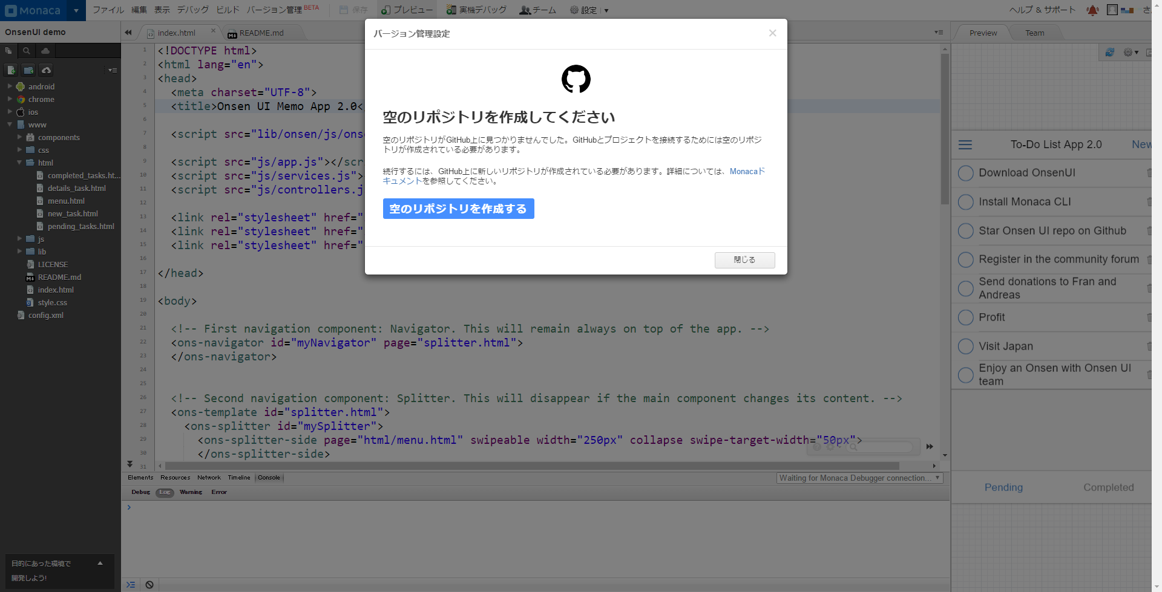Switch to the README.md tab
Image resolution: width=1162 pixels, height=592 pixels.
click(x=261, y=33)
